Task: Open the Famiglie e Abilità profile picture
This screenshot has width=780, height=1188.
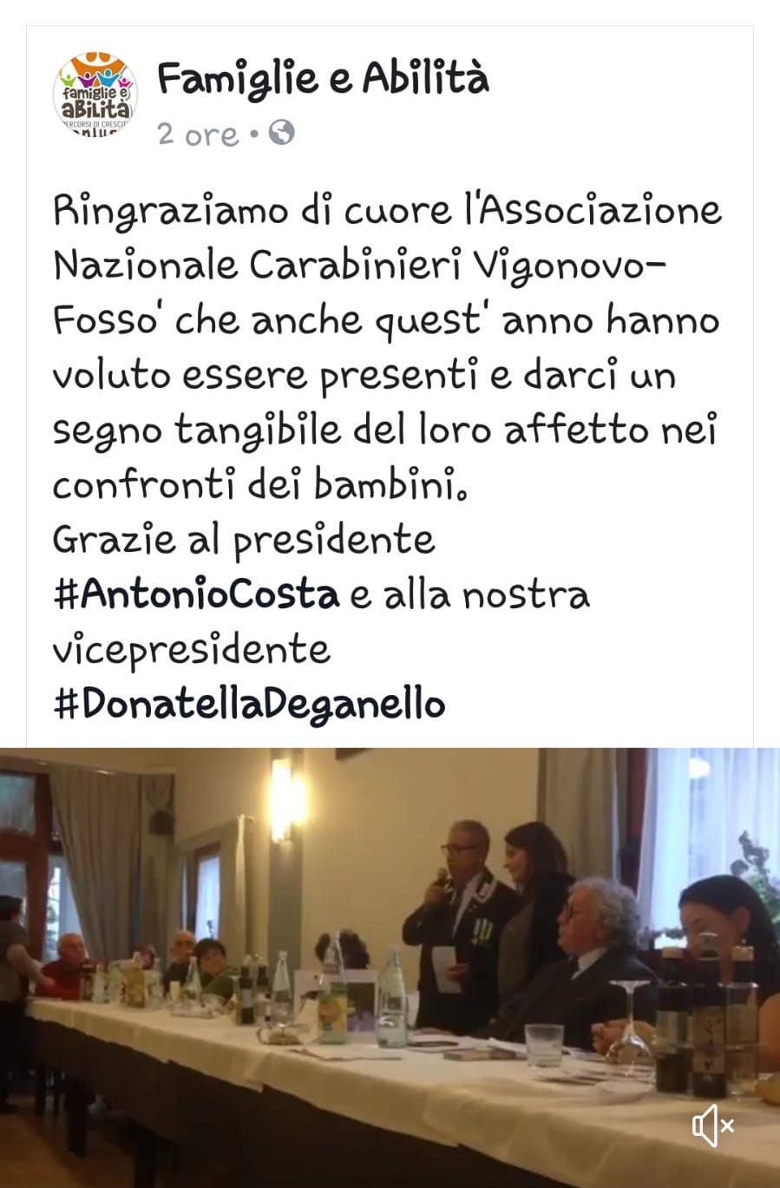Action: click(95, 94)
